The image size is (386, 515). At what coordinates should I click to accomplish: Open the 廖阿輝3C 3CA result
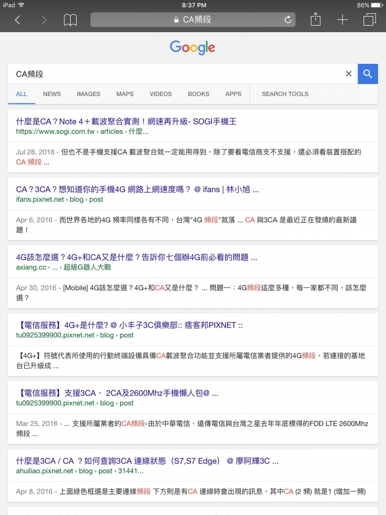pos(147,461)
